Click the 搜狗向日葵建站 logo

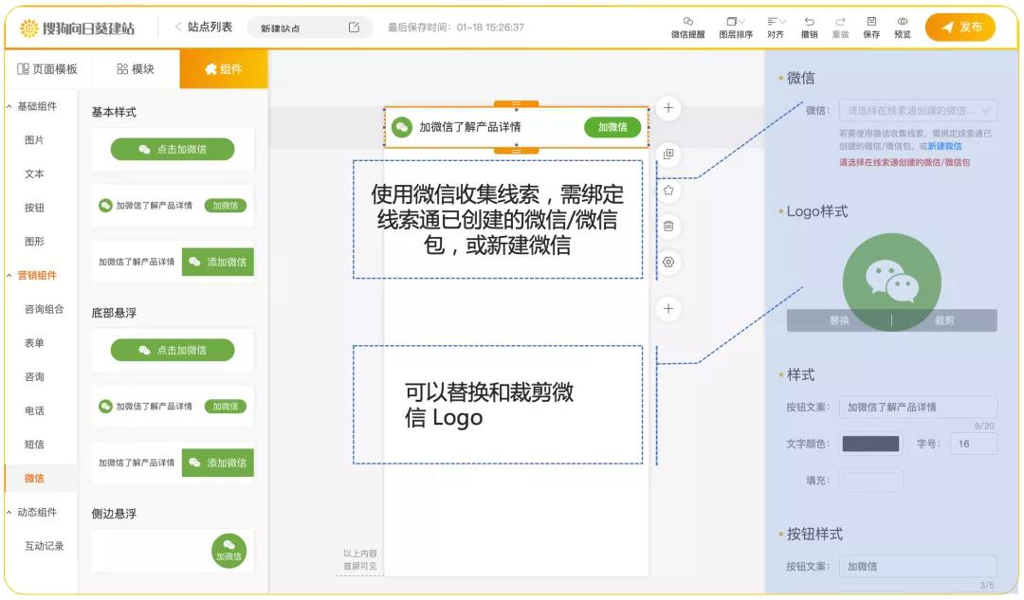pyautogui.click(x=77, y=28)
